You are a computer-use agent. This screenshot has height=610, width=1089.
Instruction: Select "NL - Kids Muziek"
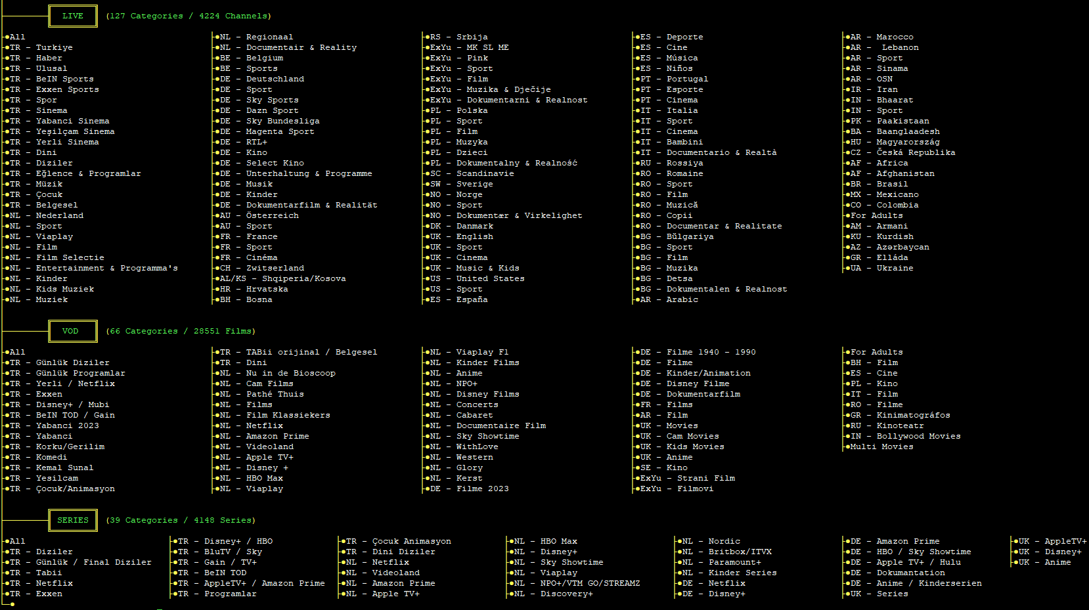(x=52, y=289)
